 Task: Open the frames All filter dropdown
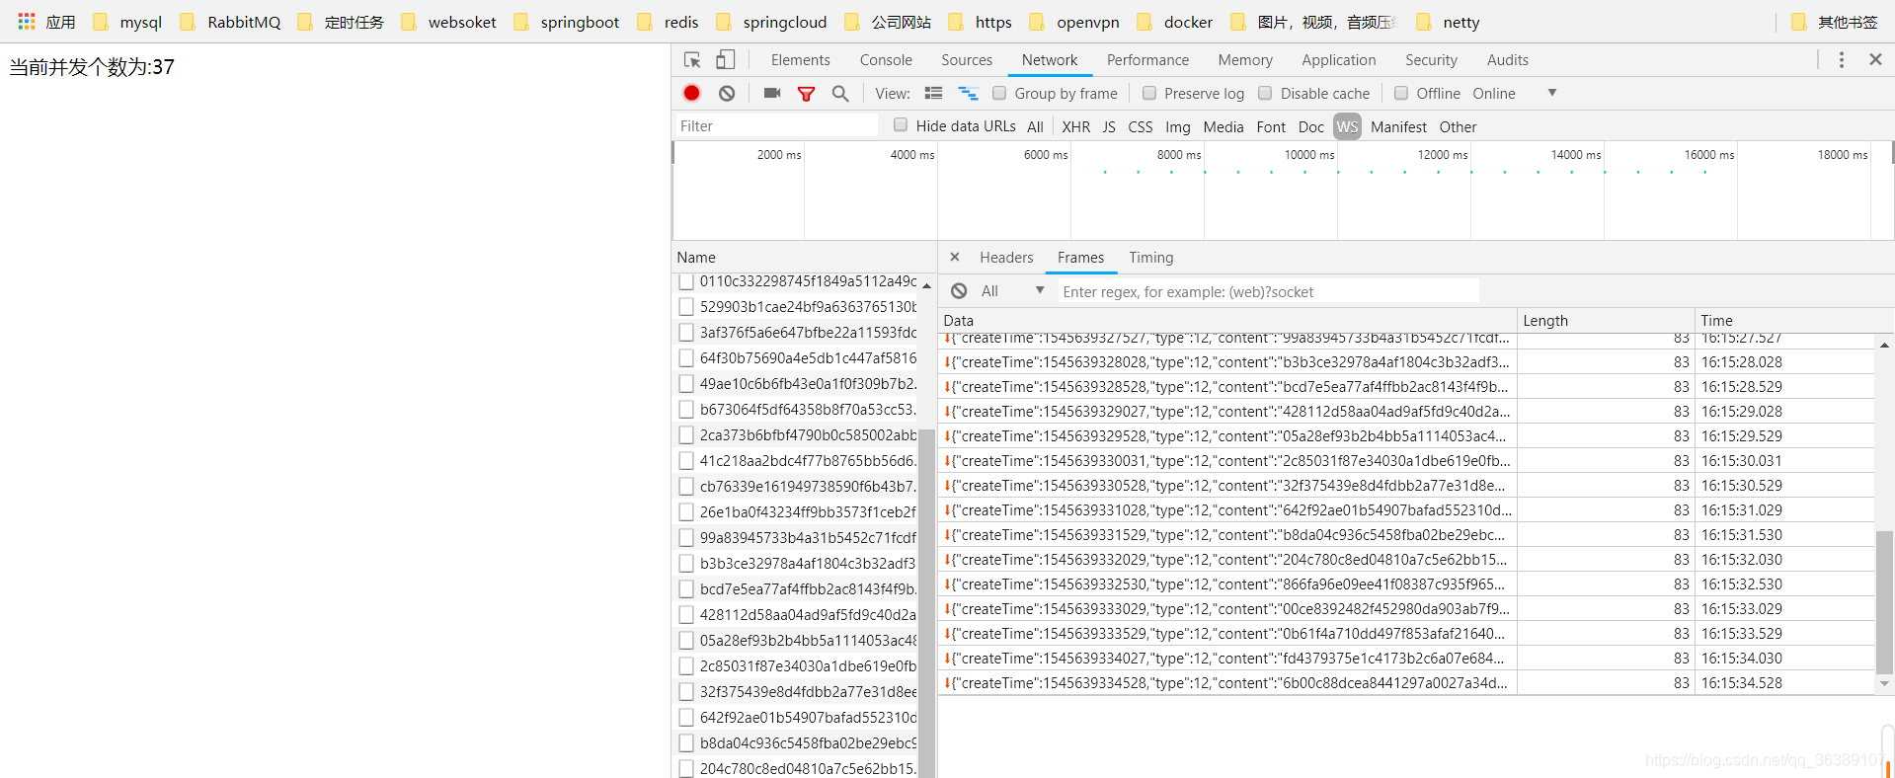[1012, 291]
